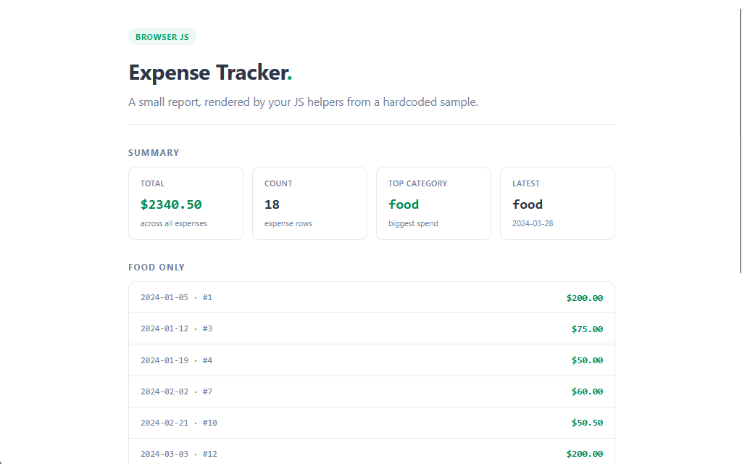
Task: Select food value in Top Category card
Action: [x=404, y=204]
